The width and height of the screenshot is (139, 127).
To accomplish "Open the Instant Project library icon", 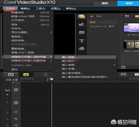I will pos(82,25).
